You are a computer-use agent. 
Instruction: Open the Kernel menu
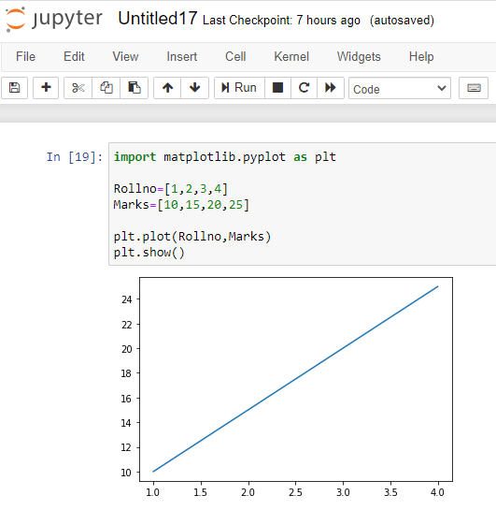(x=291, y=56)
